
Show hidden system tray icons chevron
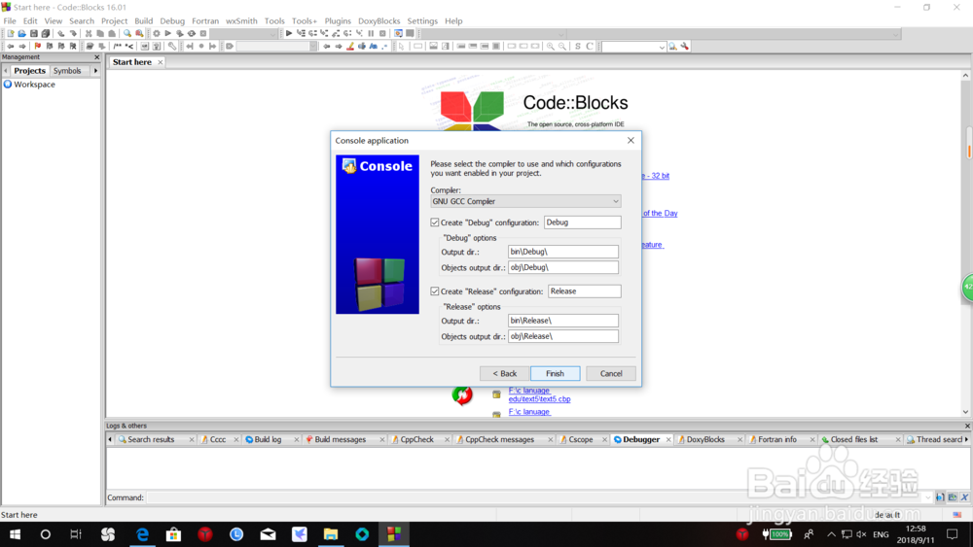pyautogui.click(x=831, y=534)
